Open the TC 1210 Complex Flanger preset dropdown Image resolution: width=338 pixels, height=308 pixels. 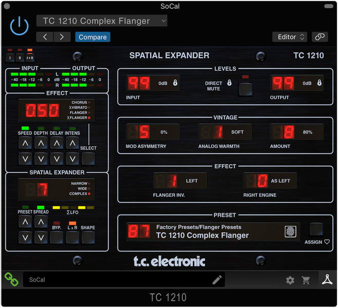point(102,21)
